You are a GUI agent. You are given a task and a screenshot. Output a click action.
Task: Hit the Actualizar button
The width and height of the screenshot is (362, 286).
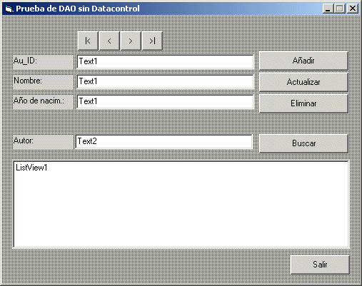click(x=303, y=82)
